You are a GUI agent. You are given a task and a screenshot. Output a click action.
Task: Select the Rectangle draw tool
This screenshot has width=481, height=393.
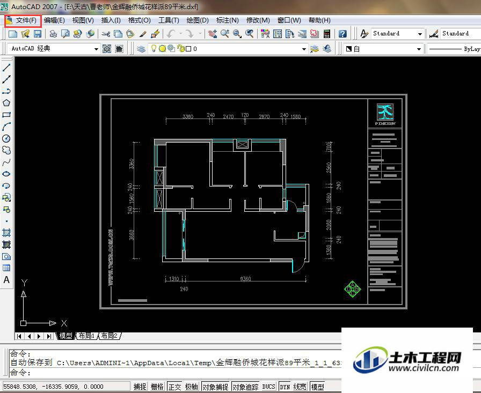point(6,115)
